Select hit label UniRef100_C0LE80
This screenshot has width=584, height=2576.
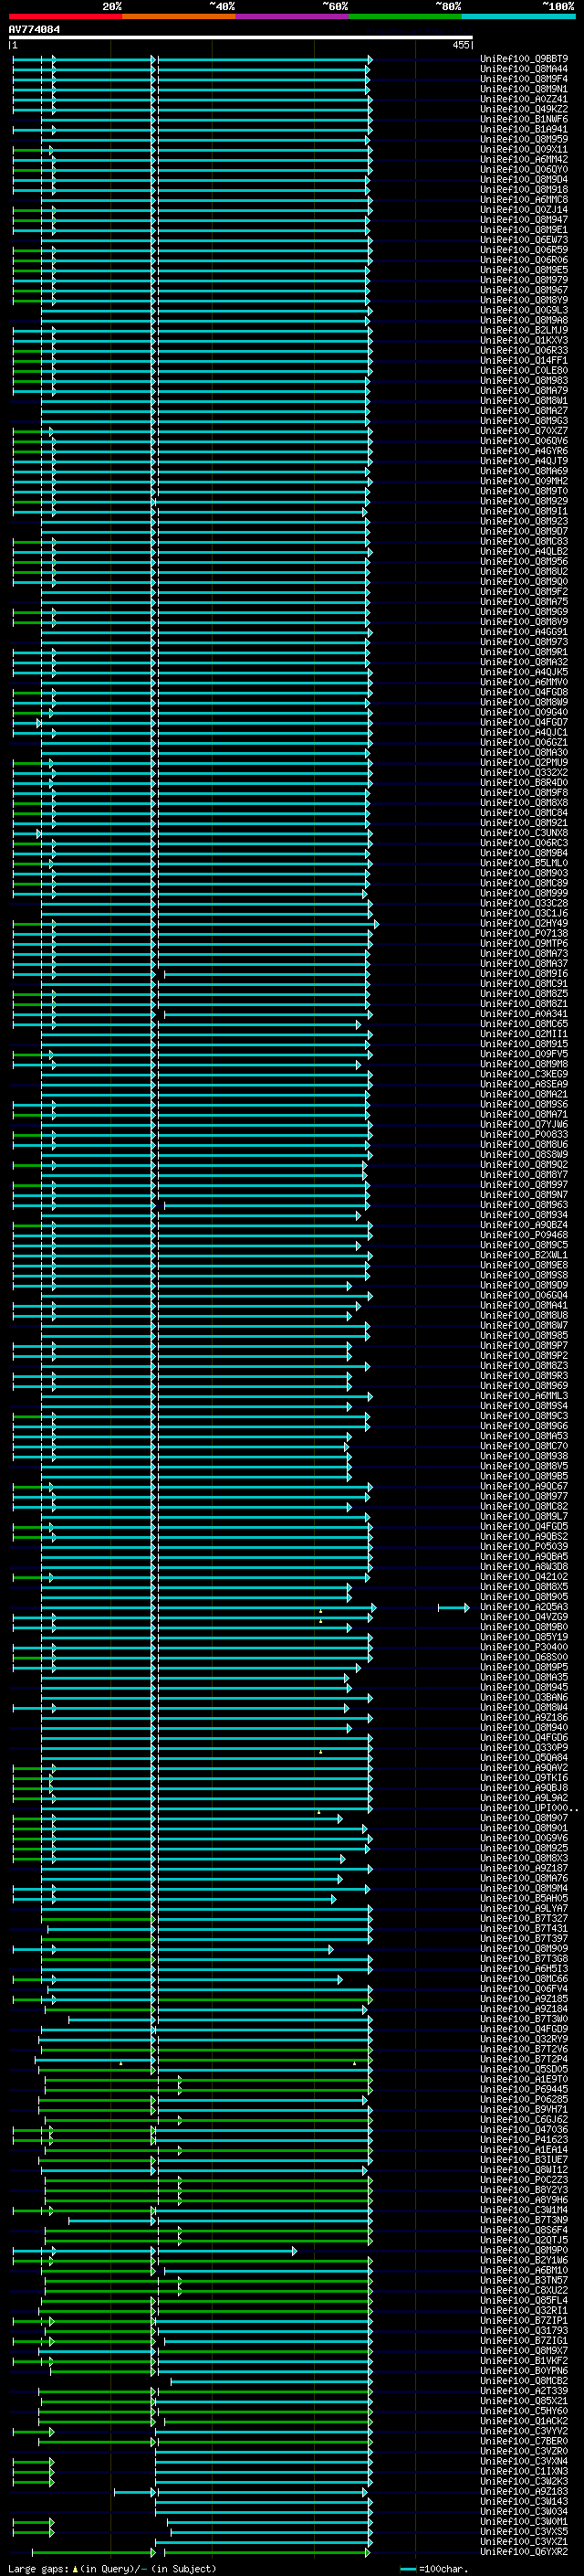[x=524, y=370]
